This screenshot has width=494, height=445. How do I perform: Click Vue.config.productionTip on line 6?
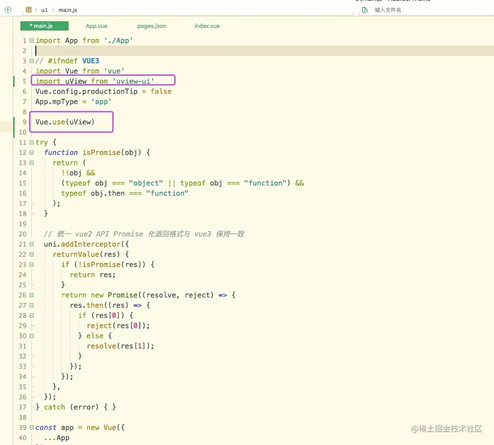coord(86,91)
